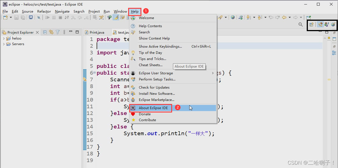The width and height of the screenshot is (338, 168).
Task: Choose Install New Software menu item
Action: coord(173,93)
